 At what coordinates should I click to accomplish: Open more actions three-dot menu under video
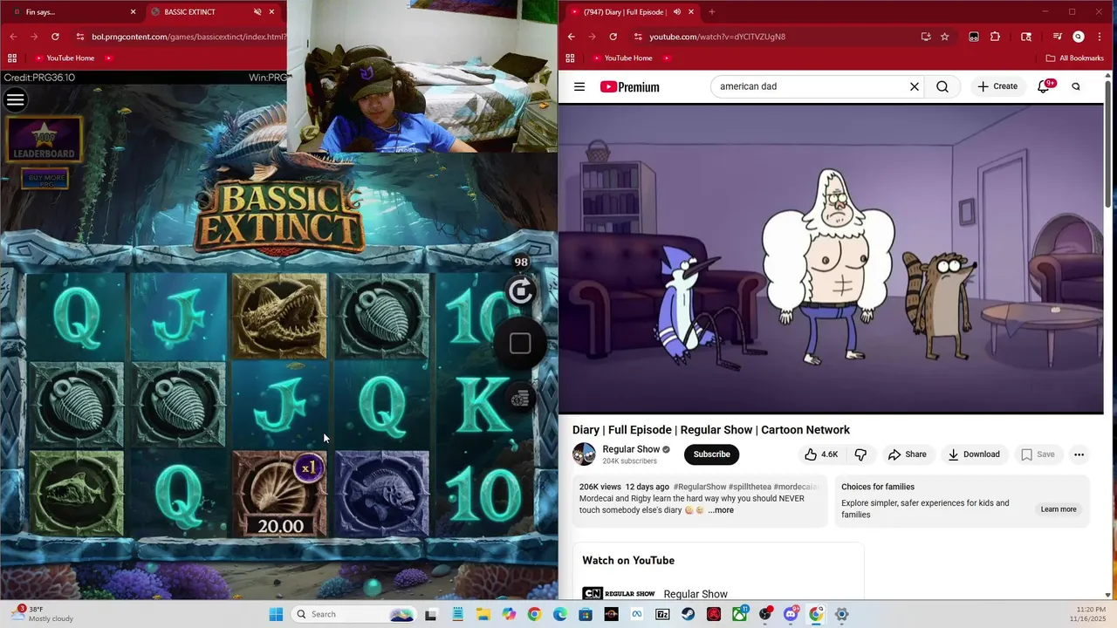click(x=1079, y=454)
